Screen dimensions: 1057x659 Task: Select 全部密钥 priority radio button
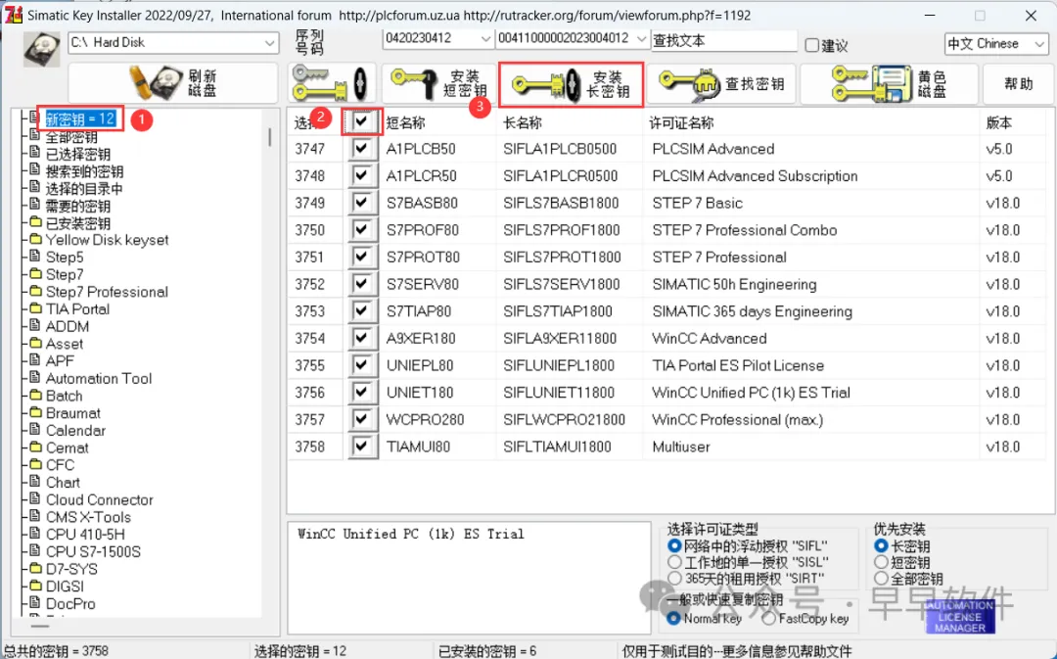[x=881, y=578]
